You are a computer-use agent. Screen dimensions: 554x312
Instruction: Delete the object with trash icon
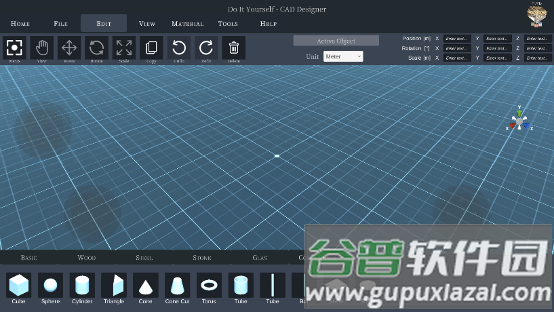coord(234,47)
